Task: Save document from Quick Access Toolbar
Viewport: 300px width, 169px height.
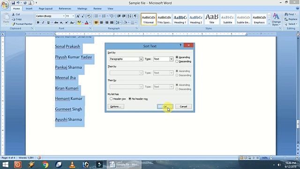Action: 13,3
